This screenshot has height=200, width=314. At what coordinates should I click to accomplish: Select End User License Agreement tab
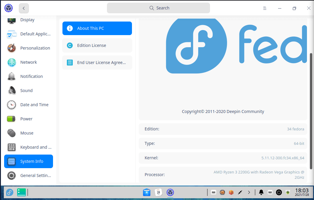97,63
